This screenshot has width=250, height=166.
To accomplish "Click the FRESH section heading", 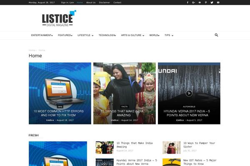I will pos(33,135).
